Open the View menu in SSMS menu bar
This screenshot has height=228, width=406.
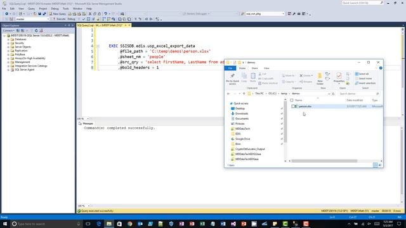pyautogui.click(x=21, y=8)
